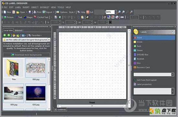Expand the zoom percentage dropdown arrow

point(116,12)
